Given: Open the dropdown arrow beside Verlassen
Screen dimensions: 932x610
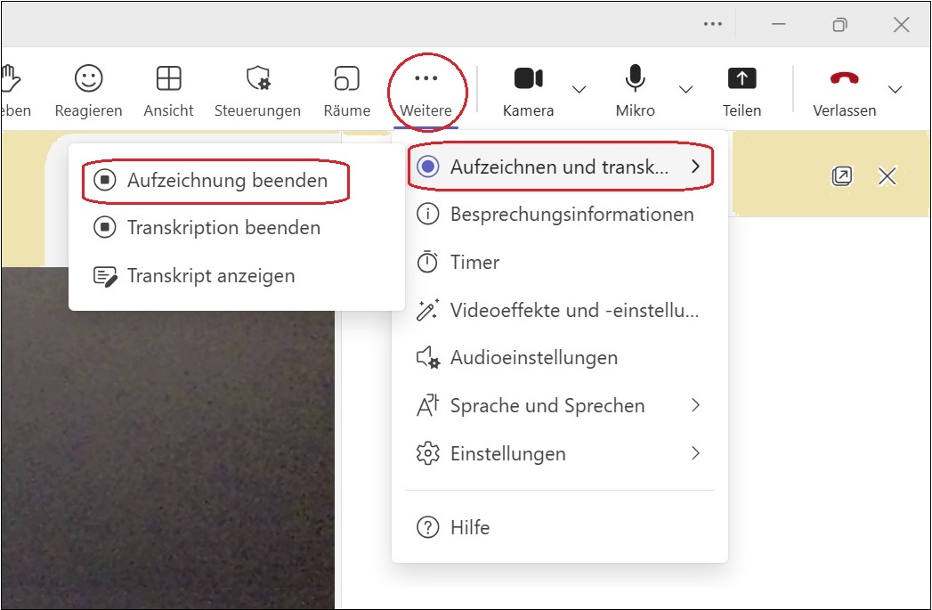Looking at the screenshot, I should pyautogui.click(x=896, y=89).
